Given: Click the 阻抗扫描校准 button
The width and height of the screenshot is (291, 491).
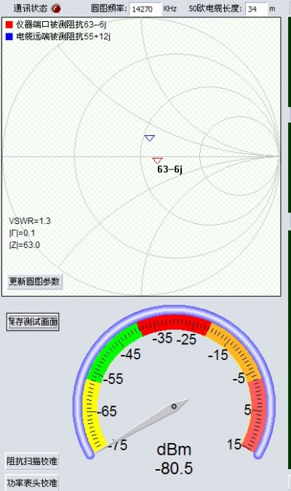Looking at the screenshot, I should point(32,461).
